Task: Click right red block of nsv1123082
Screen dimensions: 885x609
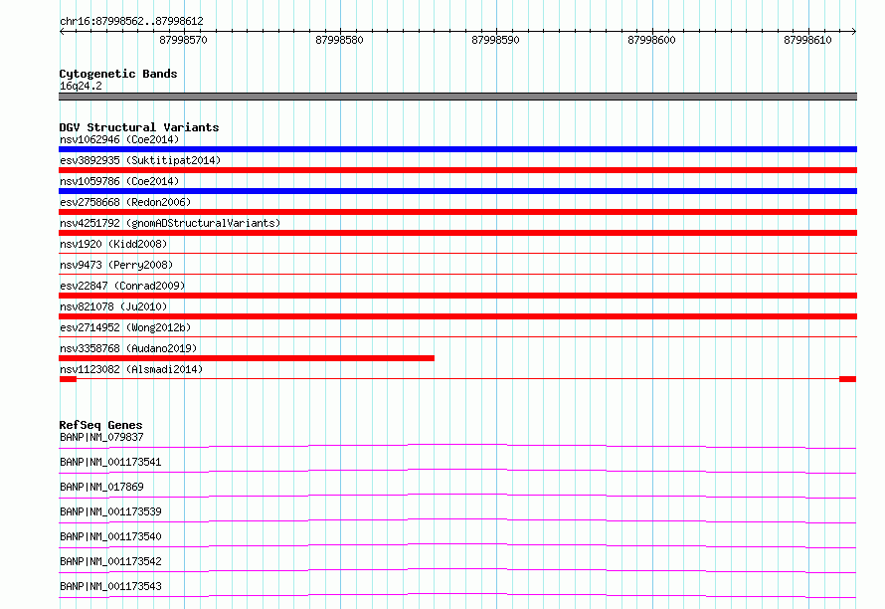Action: [848, 379]
